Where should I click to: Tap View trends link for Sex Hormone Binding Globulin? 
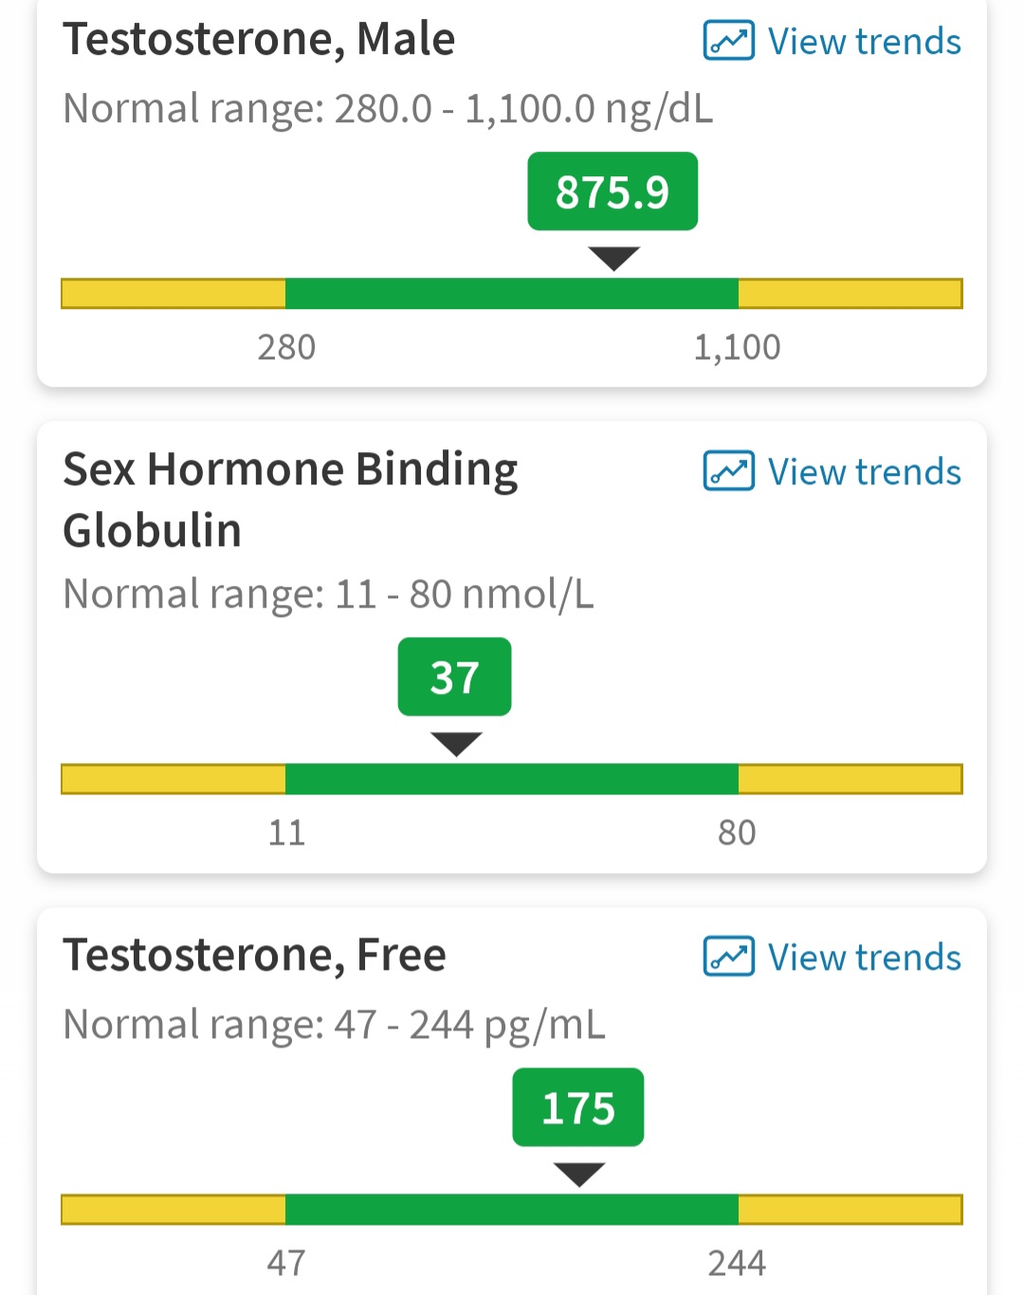pos(864,472)
